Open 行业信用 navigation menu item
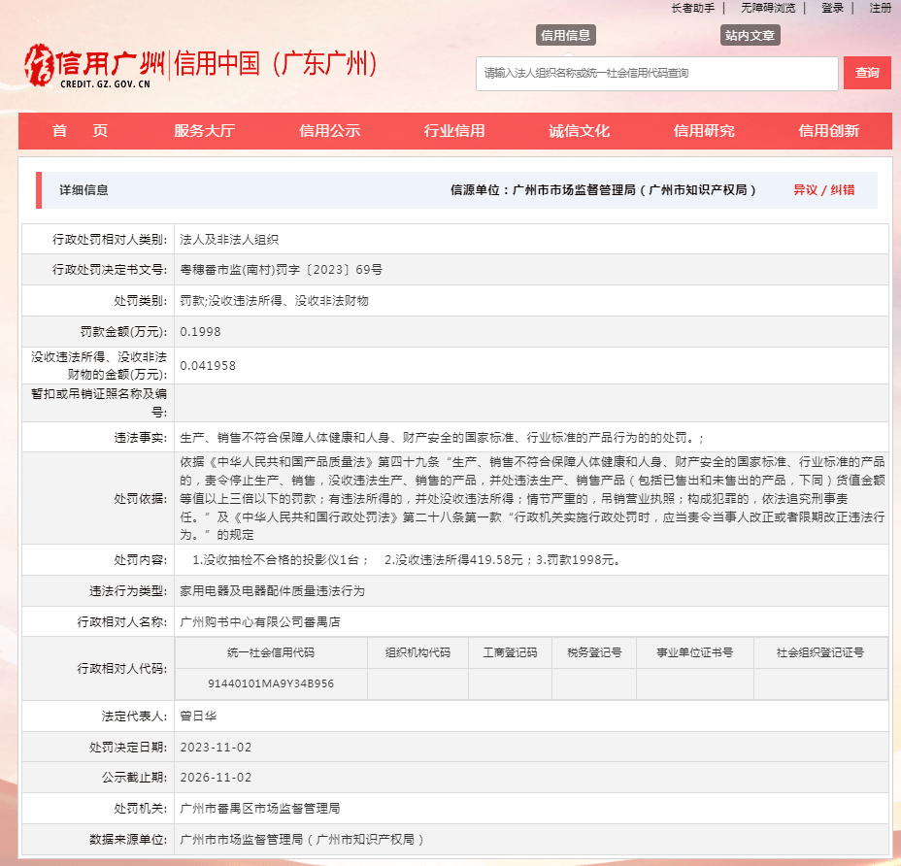 tap(453, 131)
